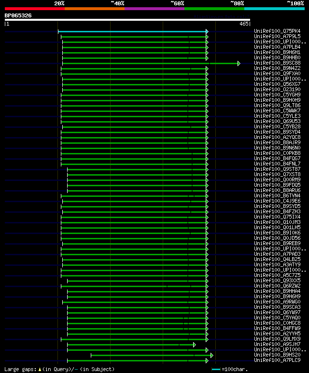Select the UniRef100_B8AJR9 label
The image size is (309, 373).
277,142
